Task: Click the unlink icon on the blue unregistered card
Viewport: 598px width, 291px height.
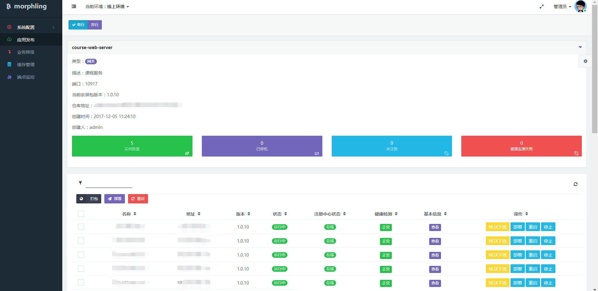Action: tap(446, 153)
